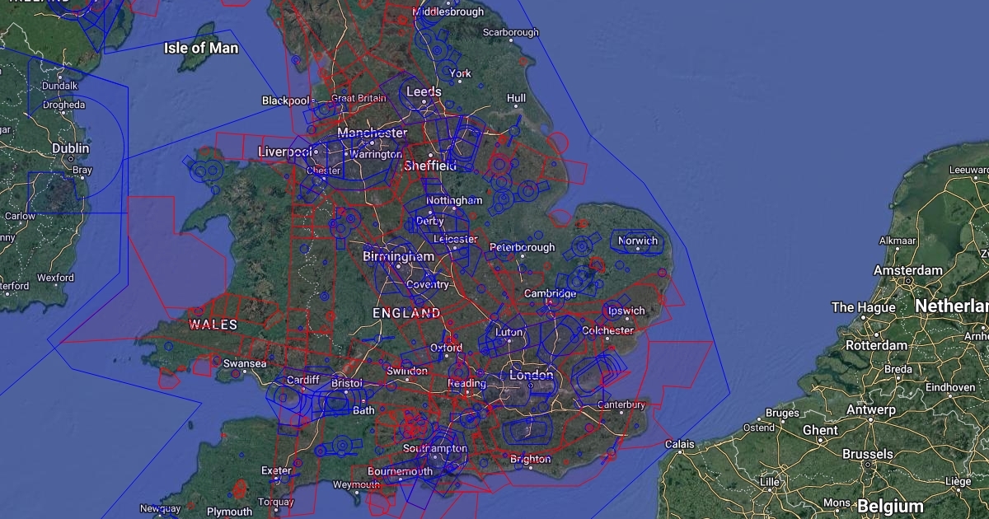Click the Birmingham city label
This screenshot has width=989, height=519.
[398, 256]
